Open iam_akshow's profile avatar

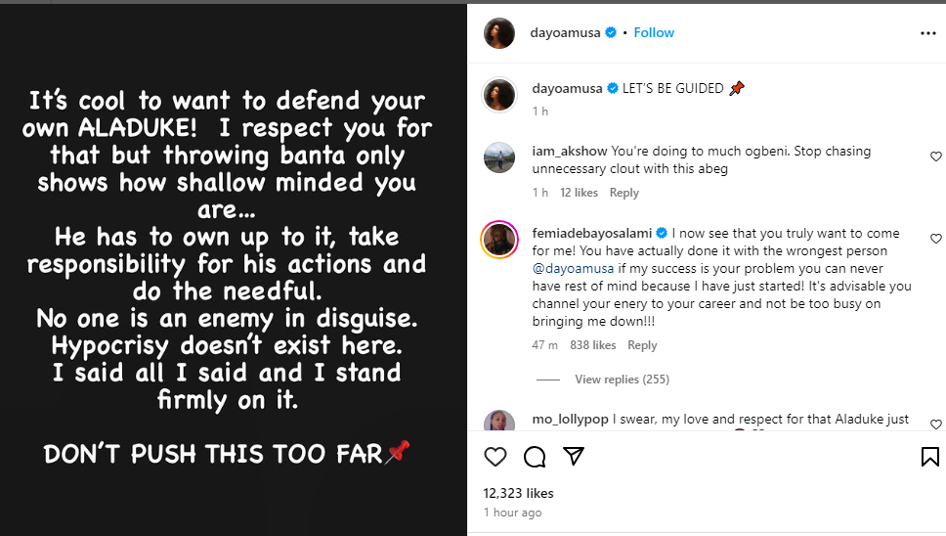point(499,157)
